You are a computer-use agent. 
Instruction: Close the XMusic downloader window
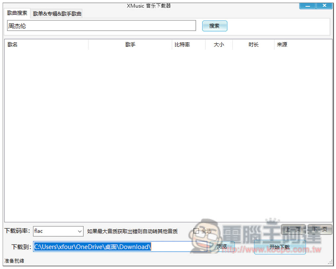[x=324, y=6]
